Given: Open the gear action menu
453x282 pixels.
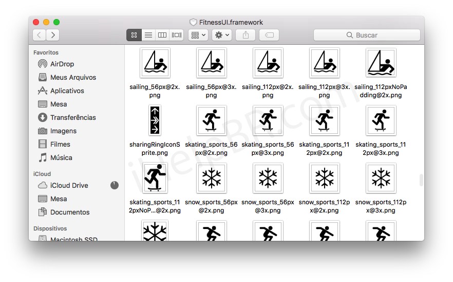Looking at the screenshot, I should (x=222, y=35).
